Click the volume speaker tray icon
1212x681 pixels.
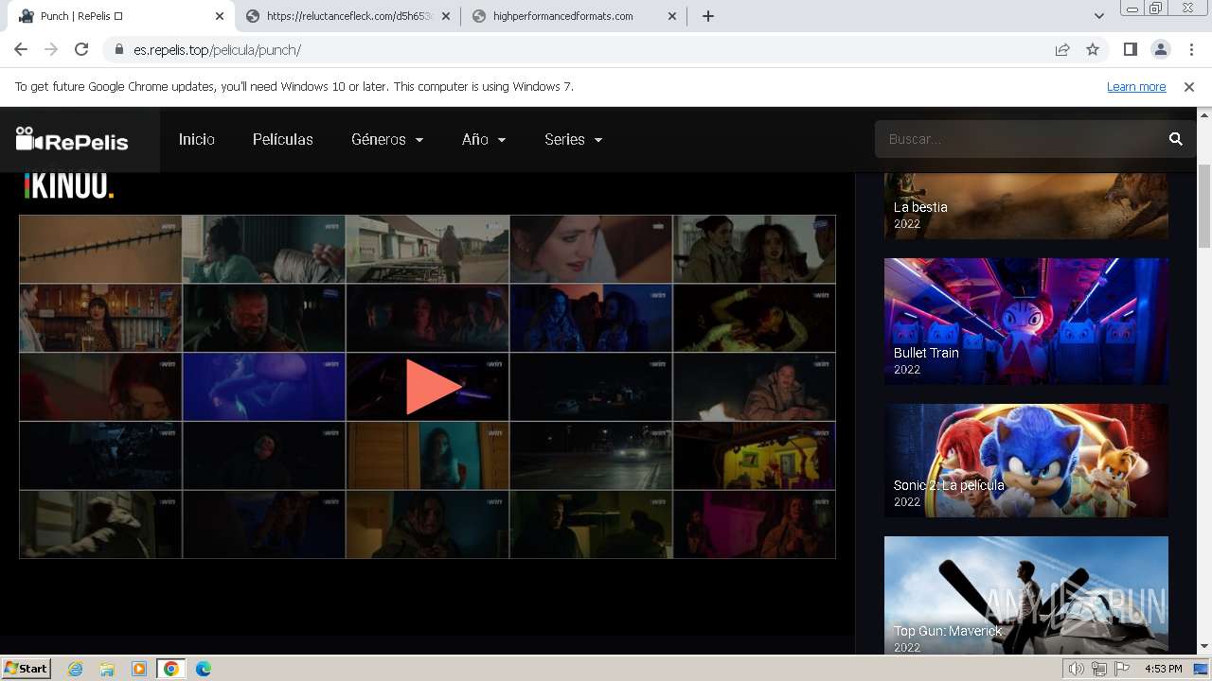(1076, 669)
